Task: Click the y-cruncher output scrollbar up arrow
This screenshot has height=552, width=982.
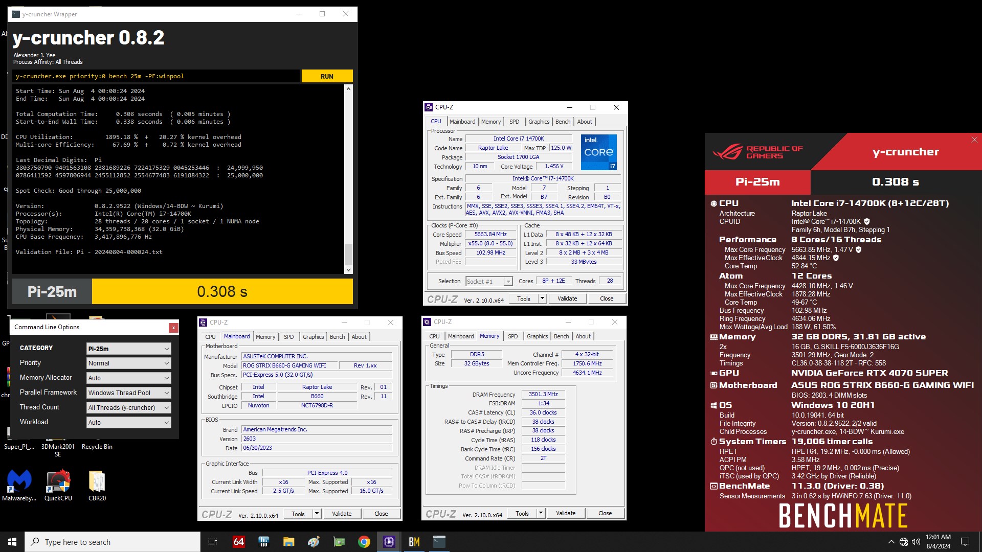Action: pos(348,89)
